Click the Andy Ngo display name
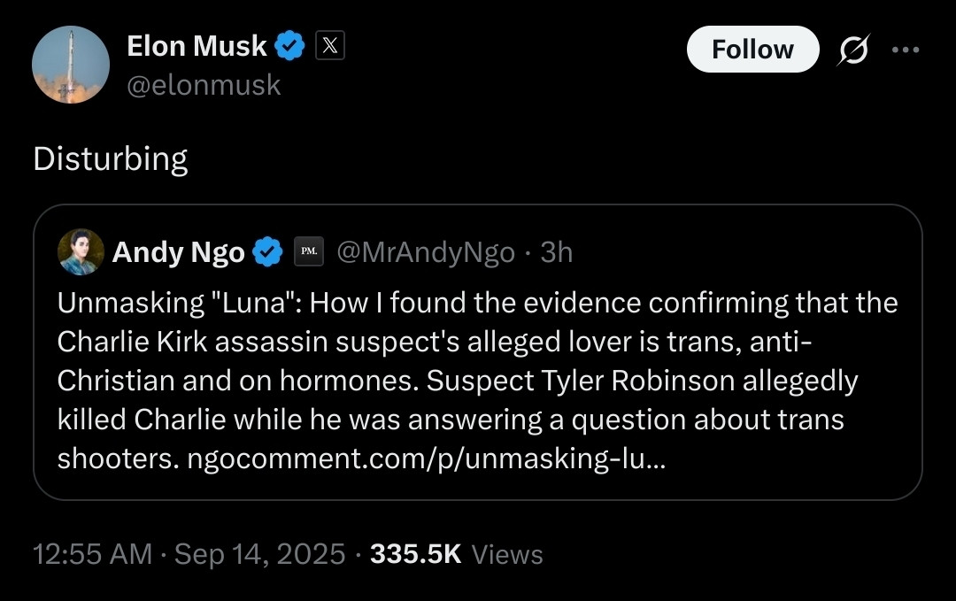 point(178,253)
